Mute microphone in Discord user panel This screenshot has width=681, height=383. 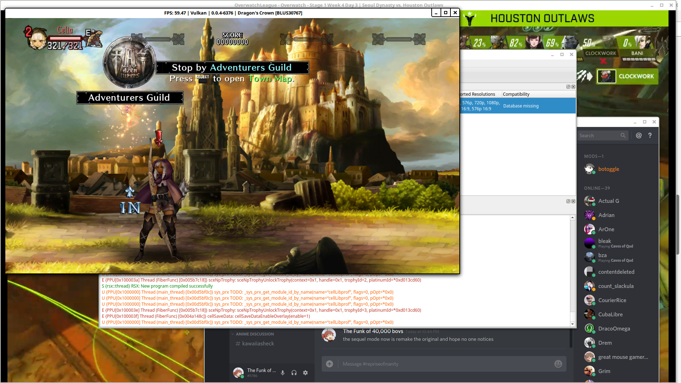pyautogui.click(x=283, y=373)
